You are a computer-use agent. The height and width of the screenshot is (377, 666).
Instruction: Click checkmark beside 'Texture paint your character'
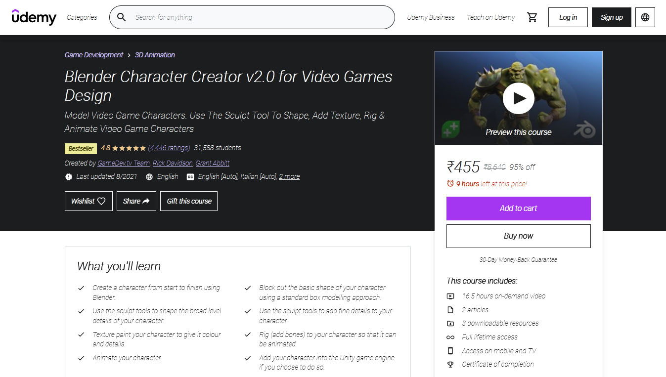[81, 335]
